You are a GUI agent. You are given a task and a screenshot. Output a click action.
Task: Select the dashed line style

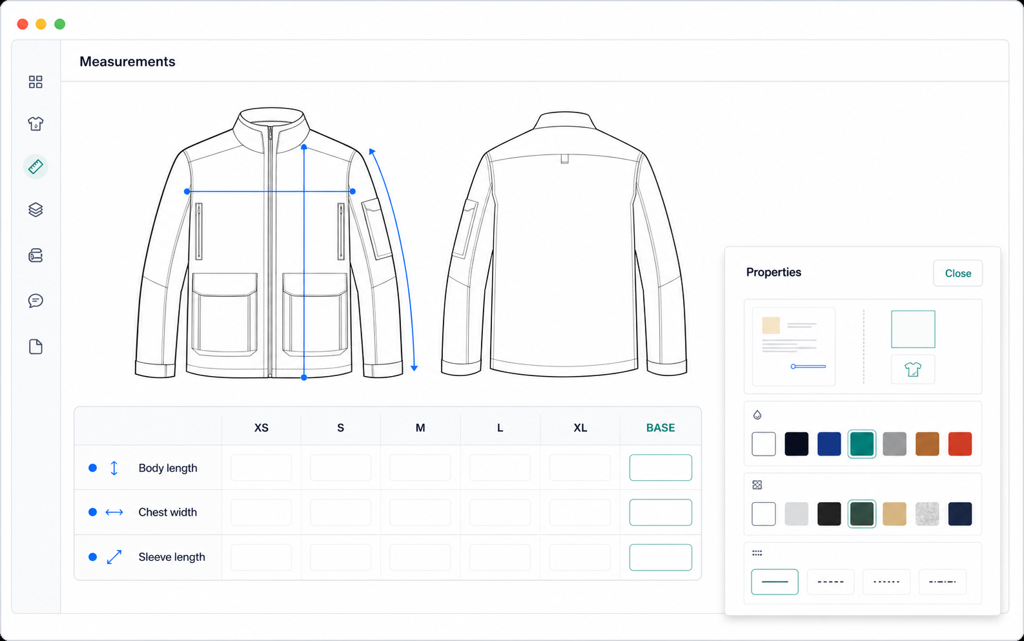830,582
